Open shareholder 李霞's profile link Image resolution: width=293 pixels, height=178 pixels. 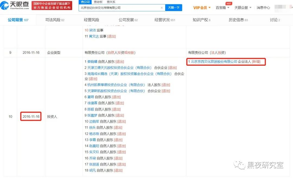coord(92,140)
